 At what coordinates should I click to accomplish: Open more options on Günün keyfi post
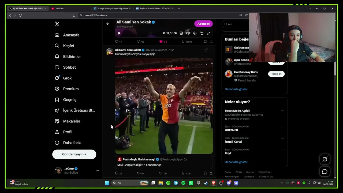[211, 50]
